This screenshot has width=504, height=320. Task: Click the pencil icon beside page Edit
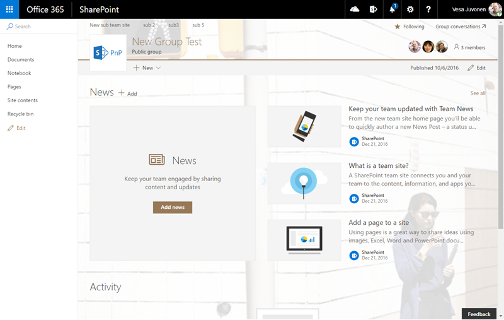tap(471, 68)
